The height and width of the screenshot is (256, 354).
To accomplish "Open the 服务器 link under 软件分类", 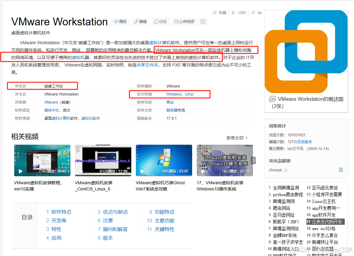I will [172, 110].
